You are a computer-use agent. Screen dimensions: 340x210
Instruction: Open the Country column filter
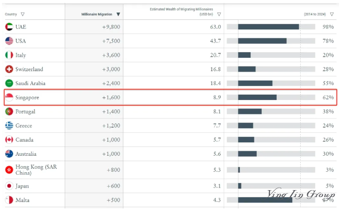[x=23, y=14]
